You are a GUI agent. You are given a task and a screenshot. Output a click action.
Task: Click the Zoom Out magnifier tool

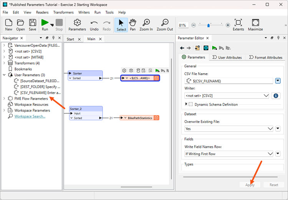[165, 25]
